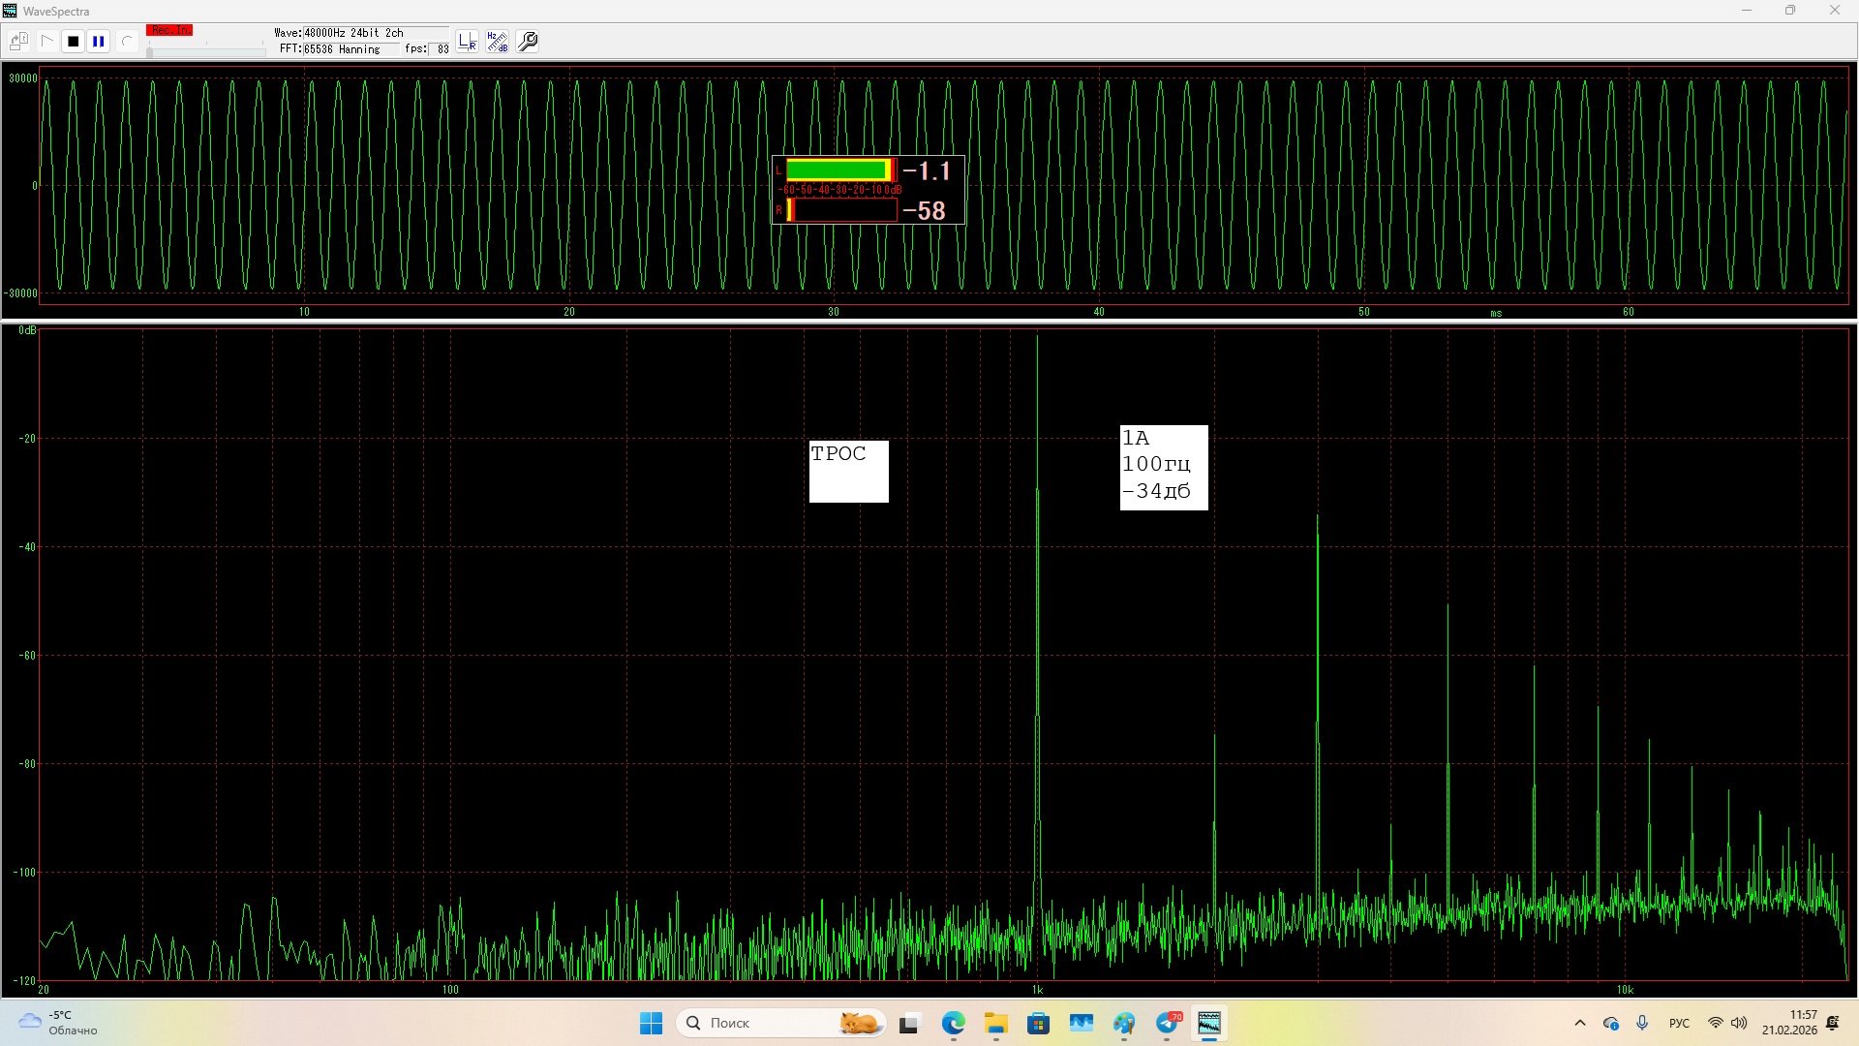Open settings with the wrench icon

pyautogui.click(x=528, y=42)
